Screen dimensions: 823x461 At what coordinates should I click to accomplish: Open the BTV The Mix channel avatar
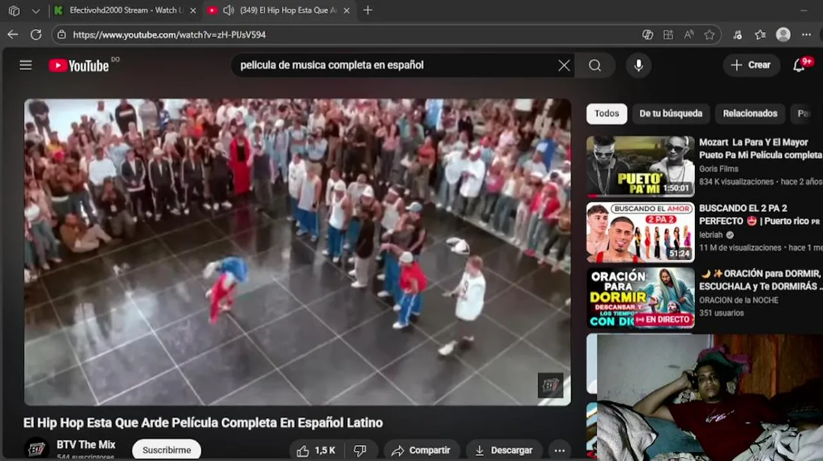point(36,449)
